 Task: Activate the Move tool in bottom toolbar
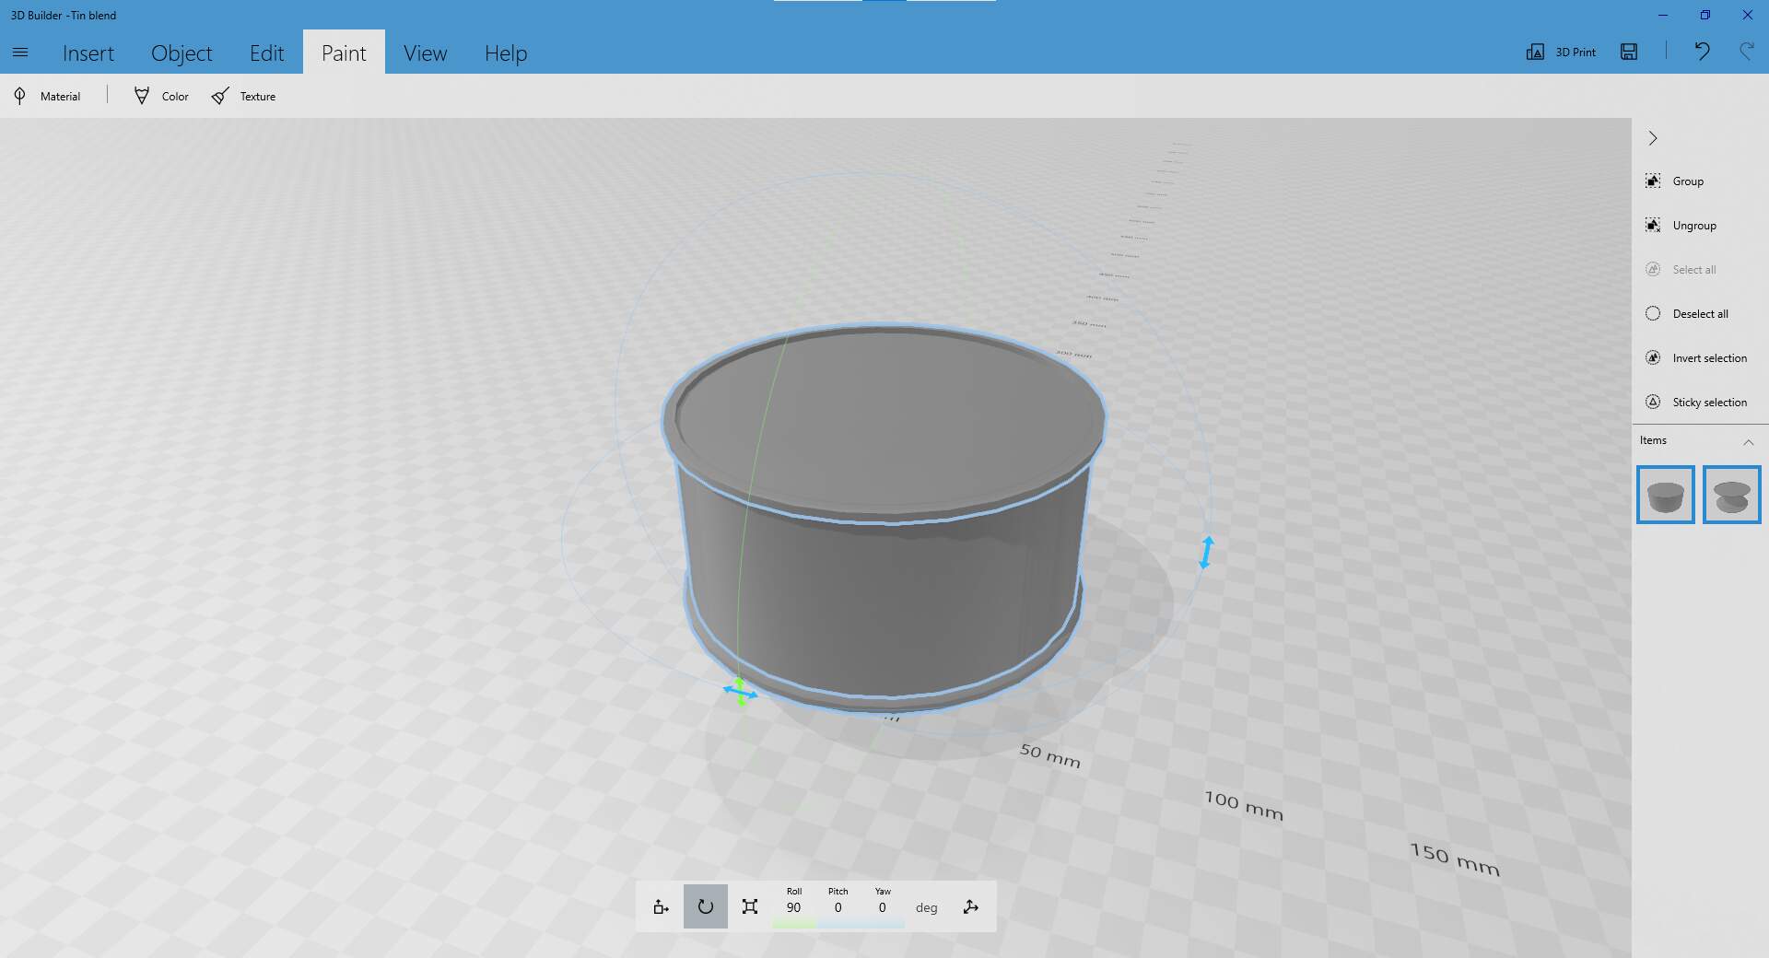(x=661, y=907)
